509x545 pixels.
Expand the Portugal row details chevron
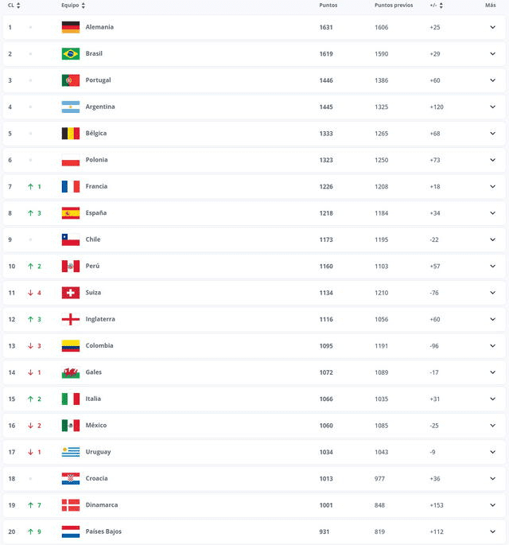point(492,80)
